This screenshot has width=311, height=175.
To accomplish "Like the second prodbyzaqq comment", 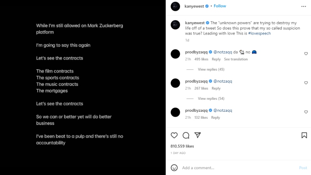I will point(306,83).
